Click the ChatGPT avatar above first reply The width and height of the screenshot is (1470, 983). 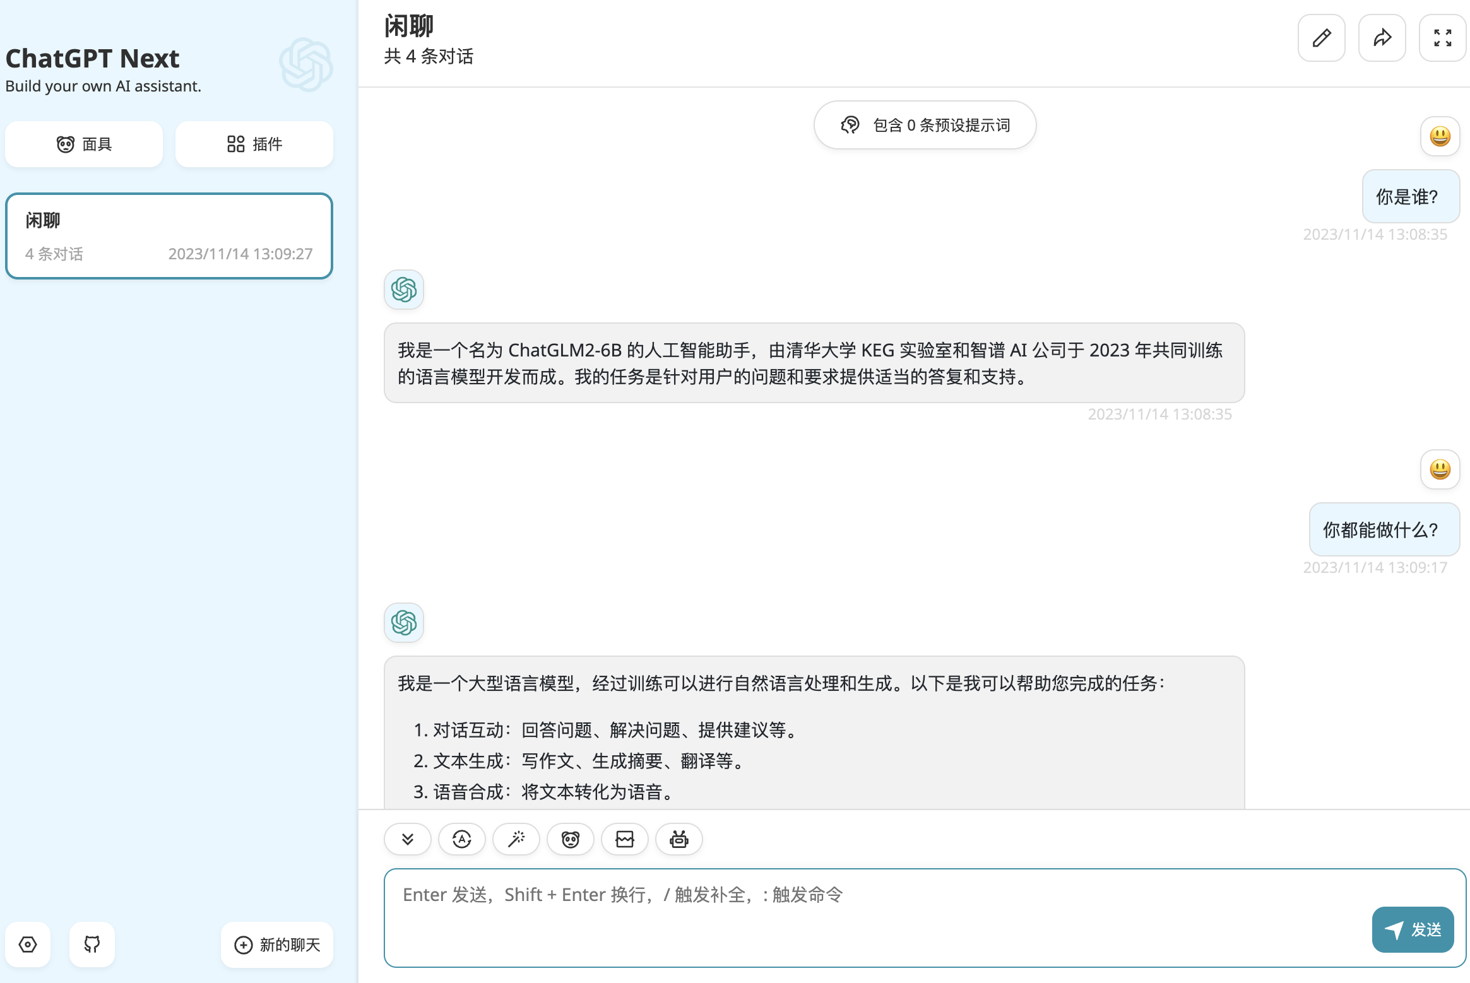(404, 290)
